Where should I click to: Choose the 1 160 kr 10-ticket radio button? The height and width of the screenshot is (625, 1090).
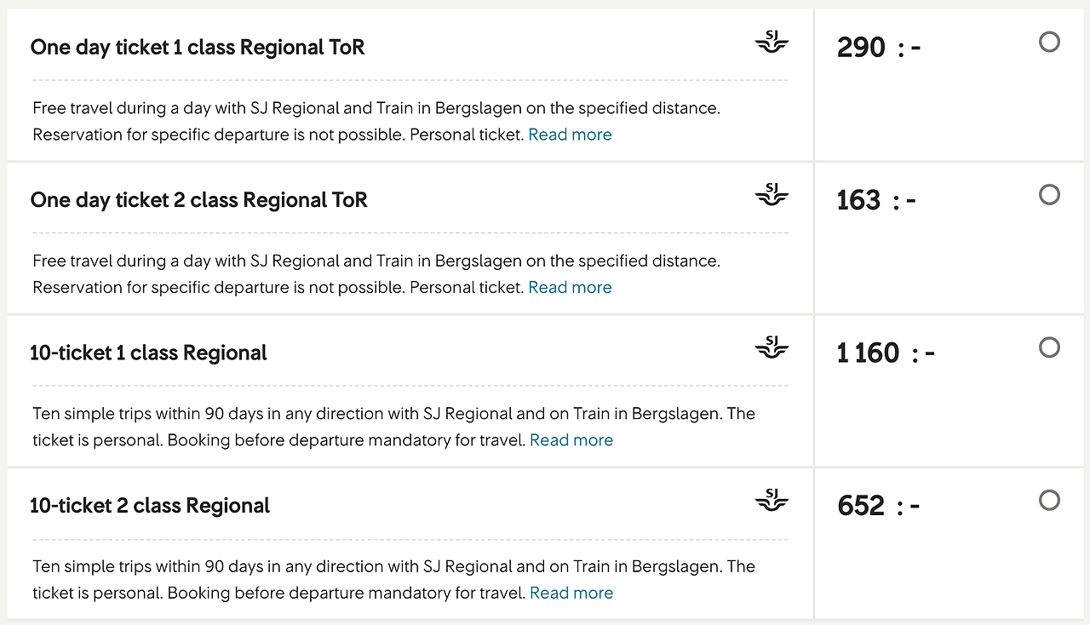[1049, 347]
